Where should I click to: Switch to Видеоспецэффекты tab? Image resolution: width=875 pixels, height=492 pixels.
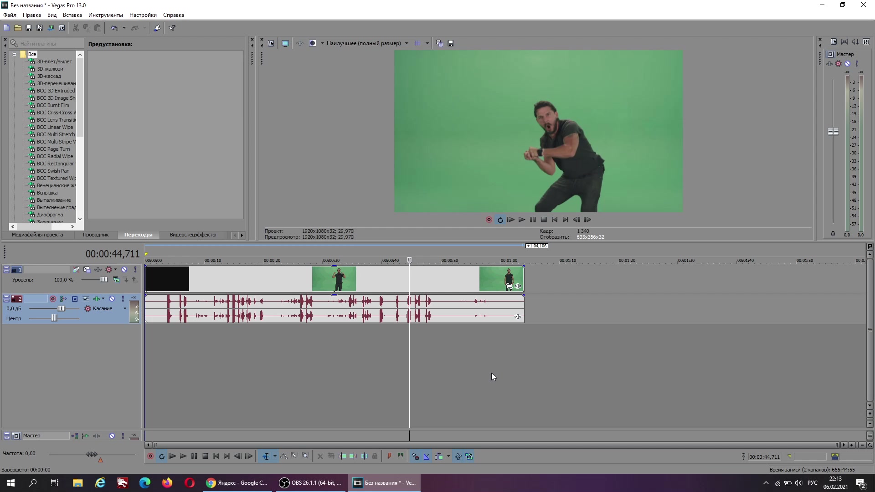click(x=193, y=235)
